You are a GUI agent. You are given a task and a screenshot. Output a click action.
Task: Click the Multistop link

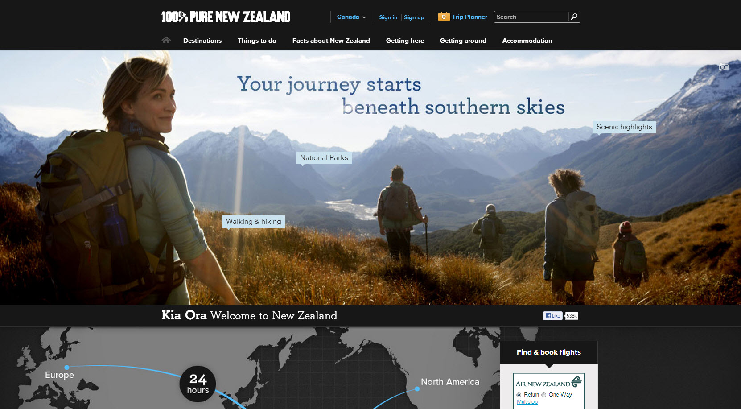[527, 402]
